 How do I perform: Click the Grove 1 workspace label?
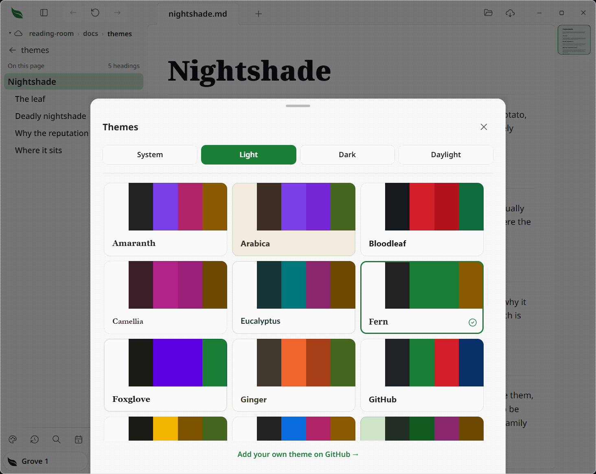pyautogui.click(x=35, y=461)
